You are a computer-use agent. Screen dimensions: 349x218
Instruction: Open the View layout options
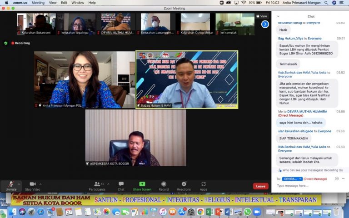coord(262,16)
